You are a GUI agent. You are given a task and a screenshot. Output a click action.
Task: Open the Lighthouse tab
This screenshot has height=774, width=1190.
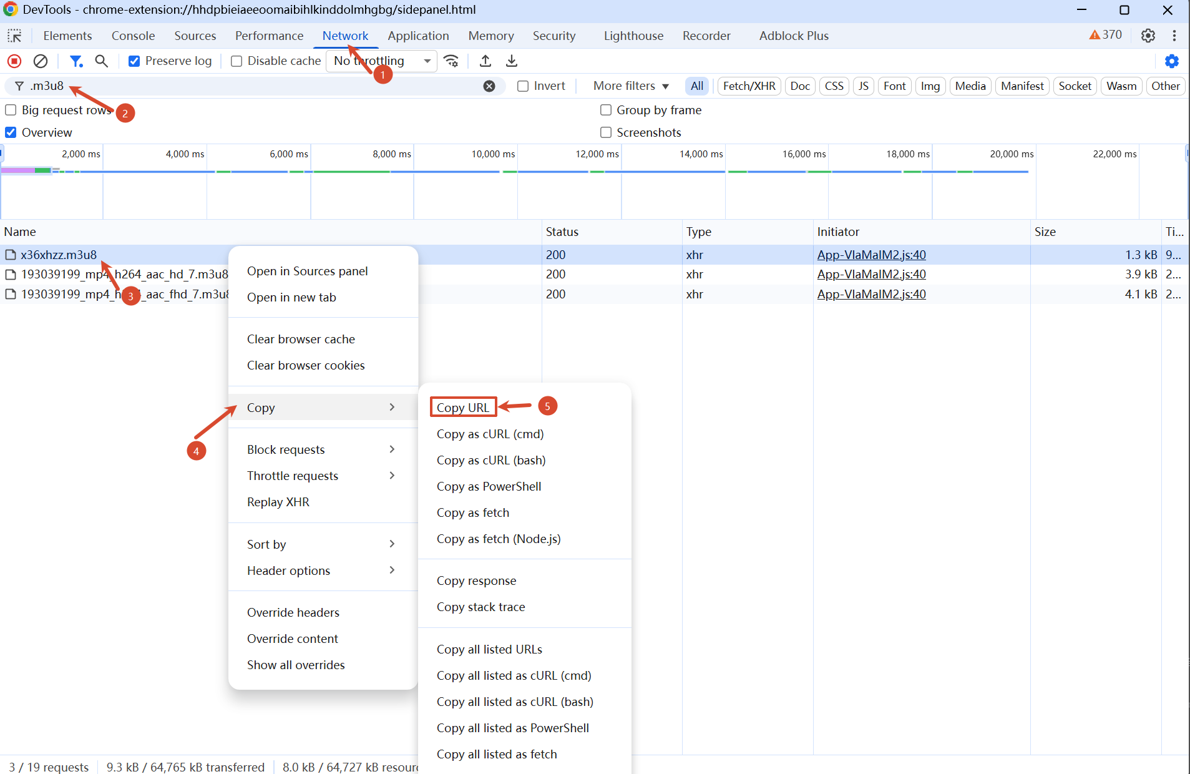point(633,36)
